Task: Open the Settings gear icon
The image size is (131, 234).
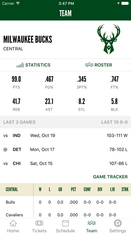Action: coord(118,223)
